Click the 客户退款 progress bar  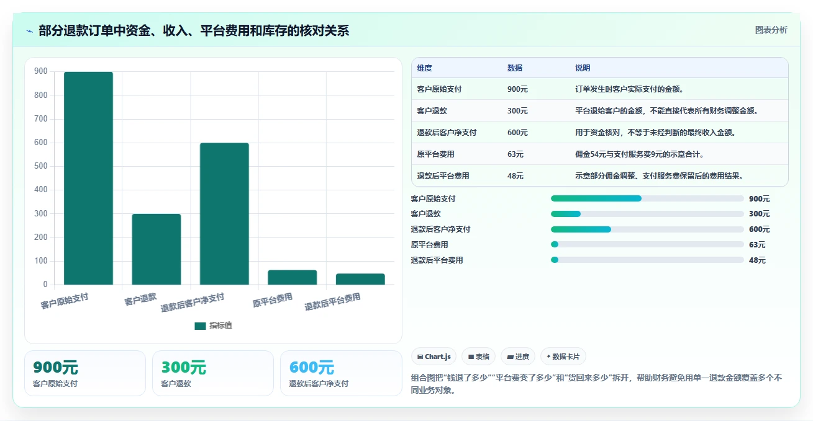[647, 214]
